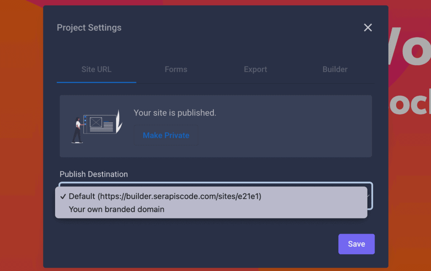Select the Default builder.serapiscode.com destination

click(166, 196)
